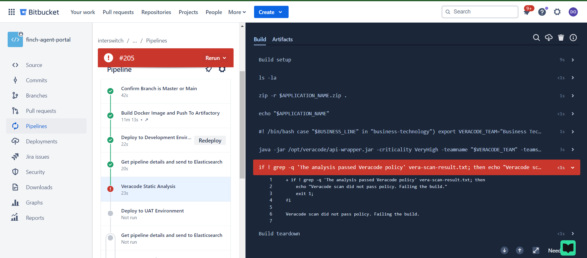The height and width of the screenshot is (258, 587).
Task: Open the Rerun dropdown for pipeline #205
Action: [x=216, y=58]
